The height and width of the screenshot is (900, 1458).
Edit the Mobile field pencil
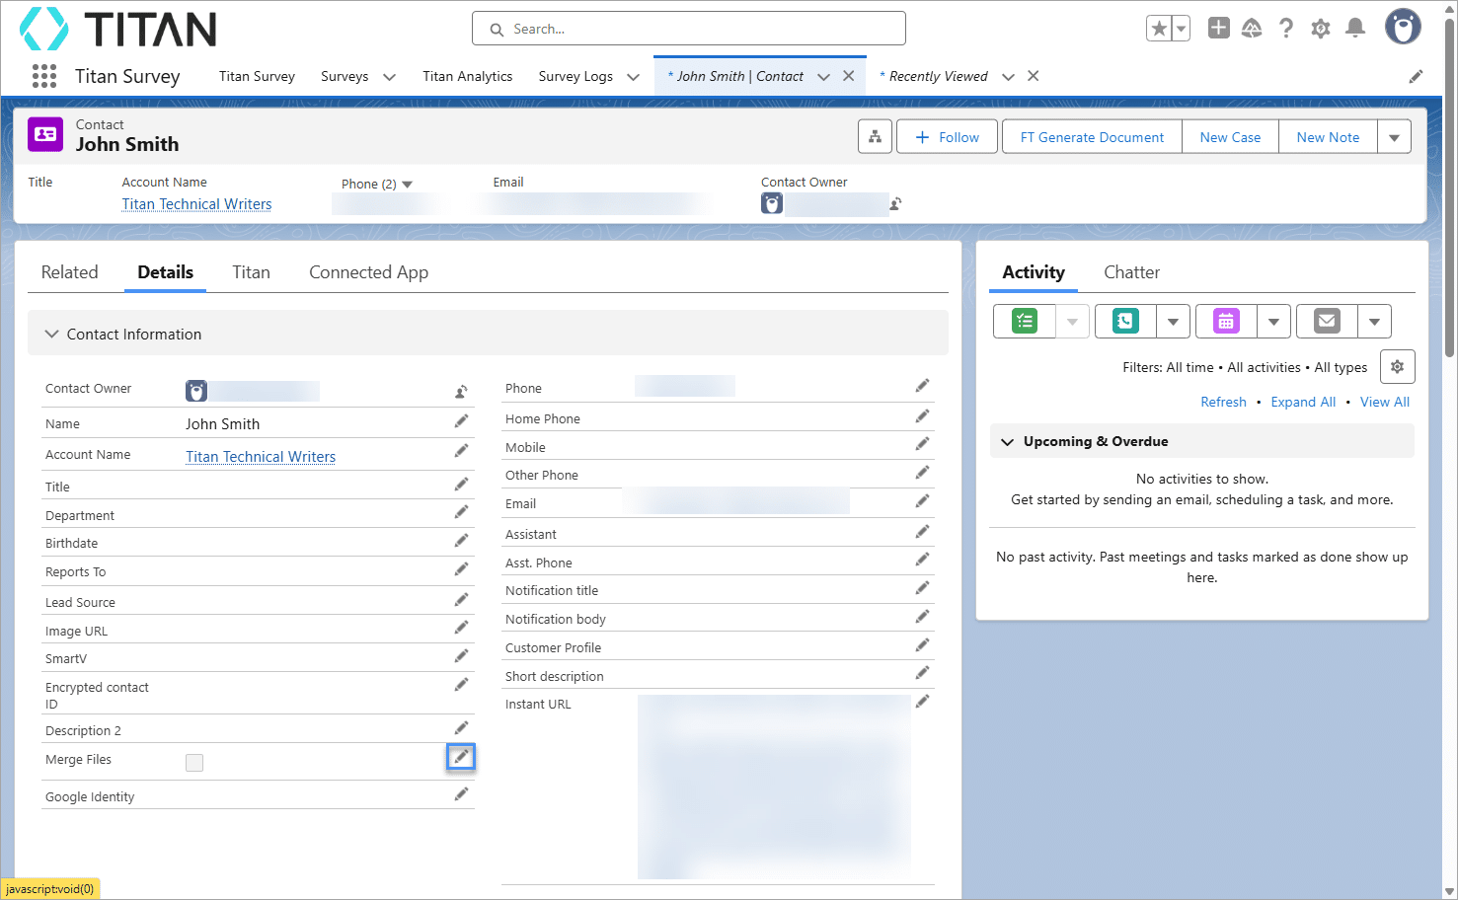pyautogui.click(x=922, y=444)
